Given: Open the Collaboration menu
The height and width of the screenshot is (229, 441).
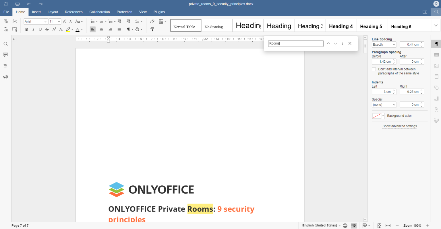Looking at the screenshot, I should click(99, 12).
